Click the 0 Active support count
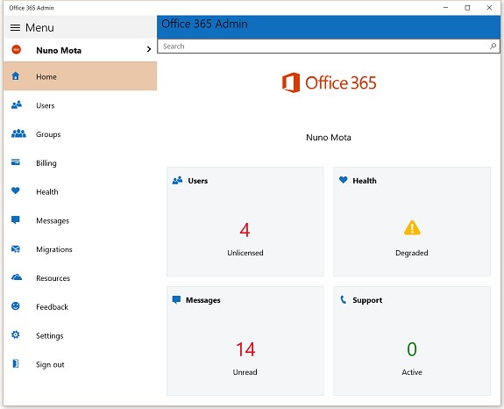The height and width of the screenshot is (409, 504). click(412, 348)
